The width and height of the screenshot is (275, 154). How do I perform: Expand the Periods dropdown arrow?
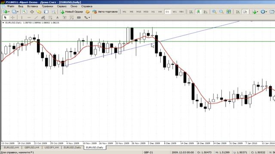pos(266,12)
